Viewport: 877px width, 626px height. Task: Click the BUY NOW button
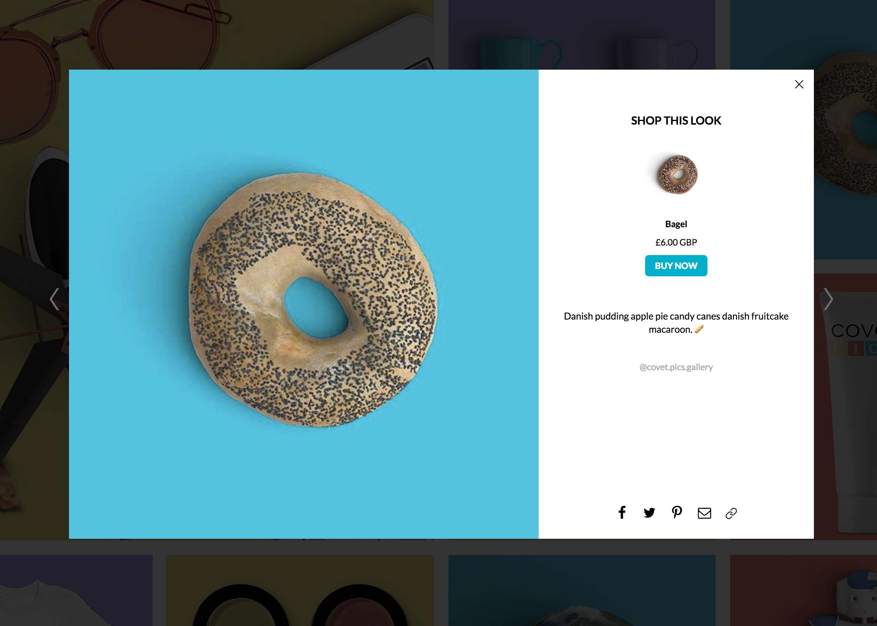676,266
